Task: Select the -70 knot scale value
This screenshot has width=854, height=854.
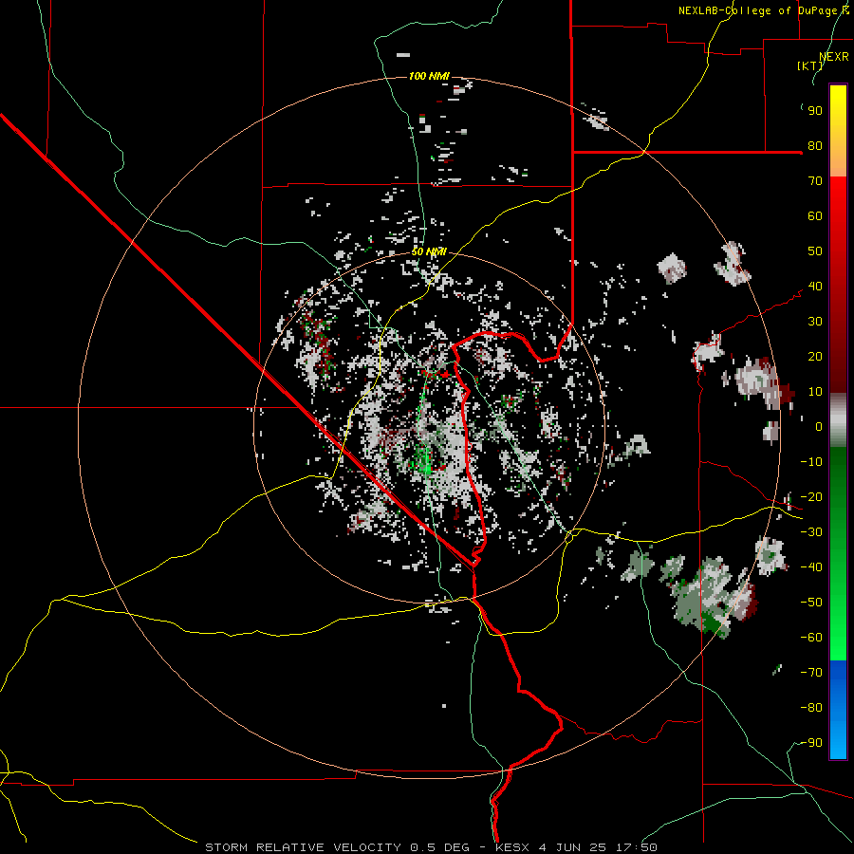Action: tap(811, 673)
